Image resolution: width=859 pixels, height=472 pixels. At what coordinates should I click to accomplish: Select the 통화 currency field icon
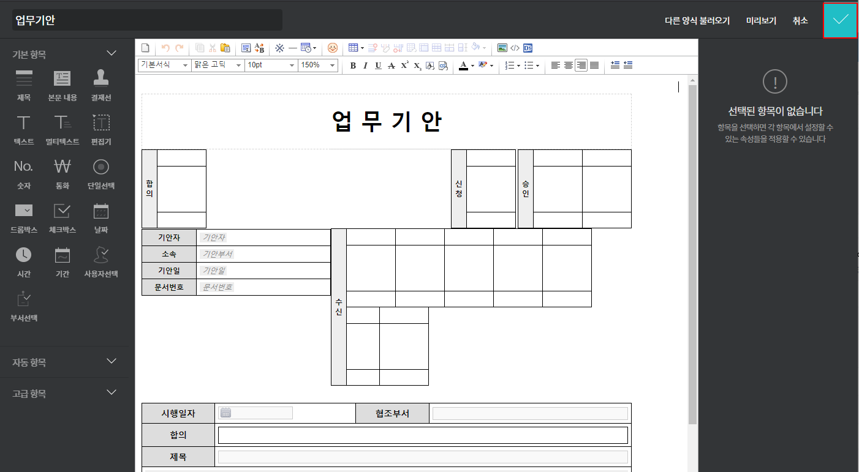[62, 167]
